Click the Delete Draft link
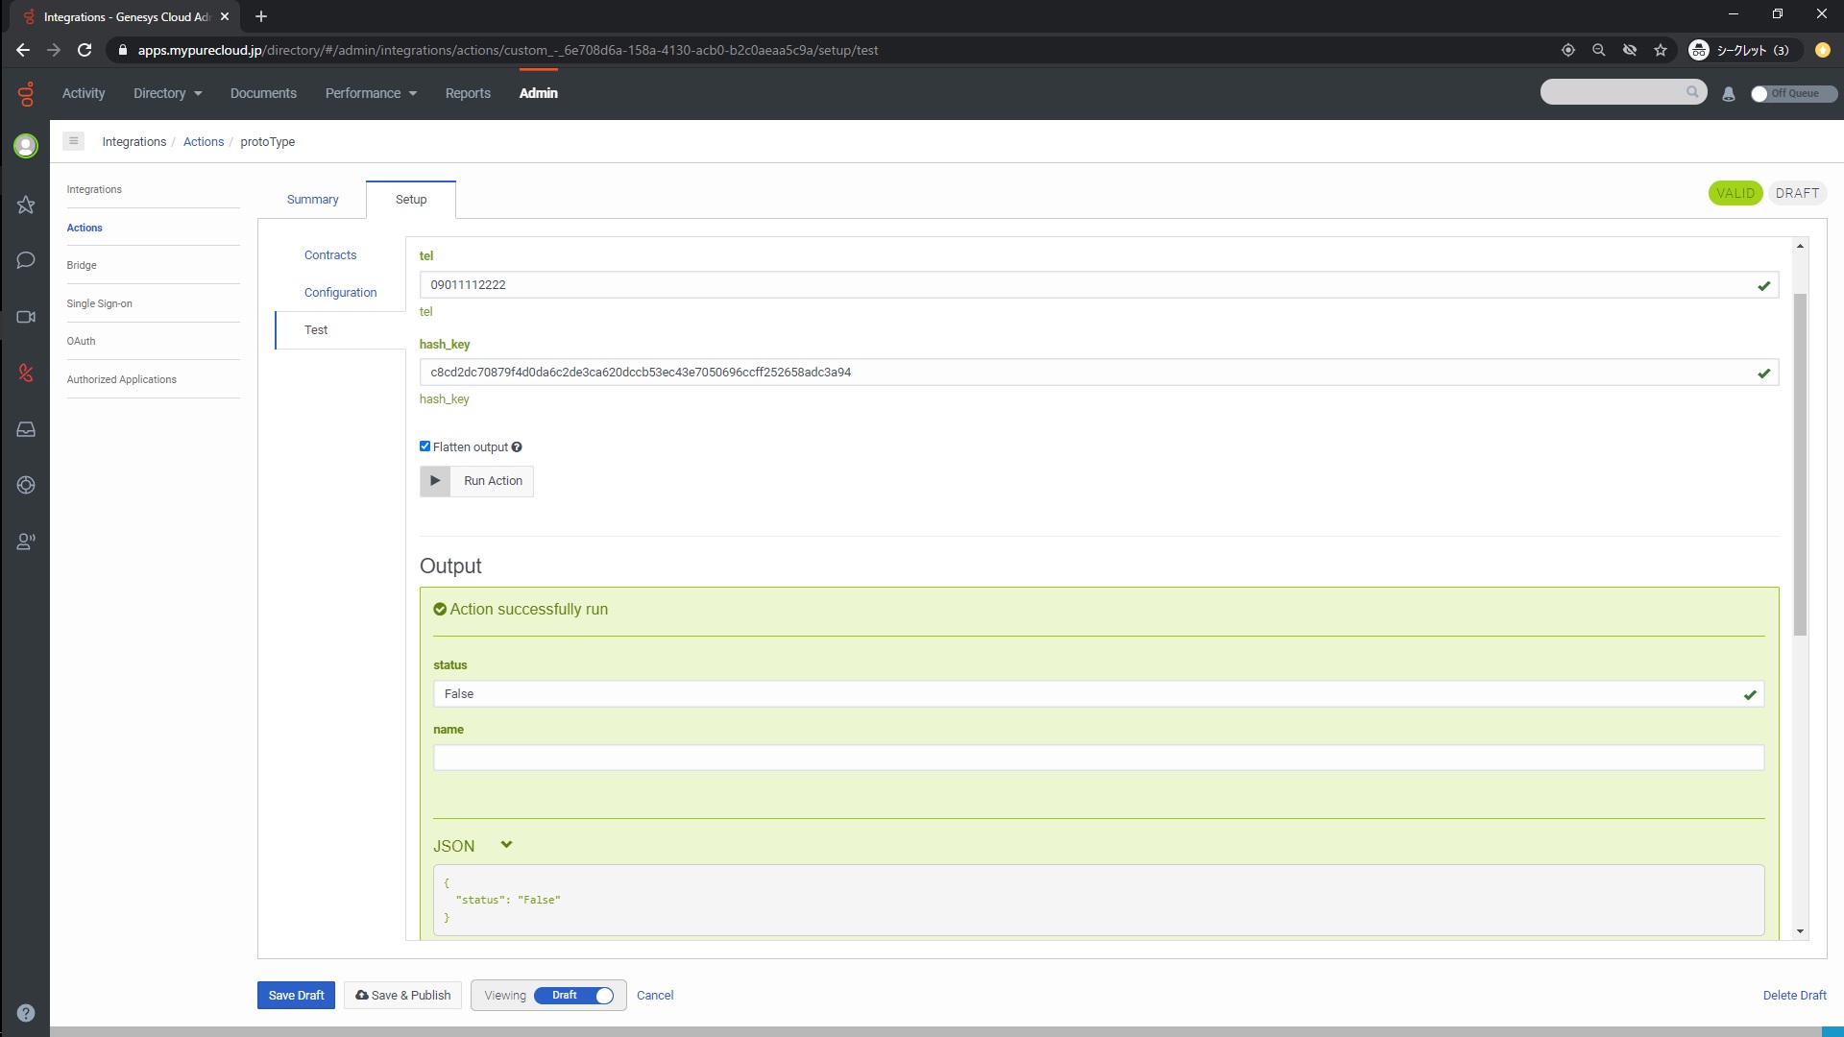1844x1037 pixels. (1794, 996)
